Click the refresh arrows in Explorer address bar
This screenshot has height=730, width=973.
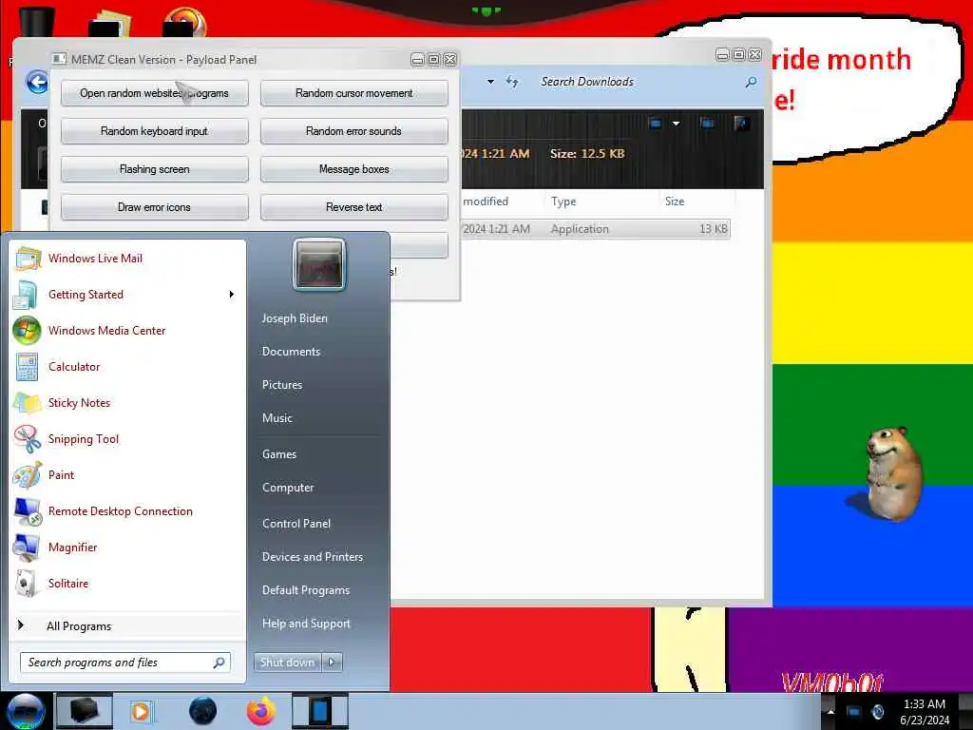pyautogui.click(x=512, y=82)
